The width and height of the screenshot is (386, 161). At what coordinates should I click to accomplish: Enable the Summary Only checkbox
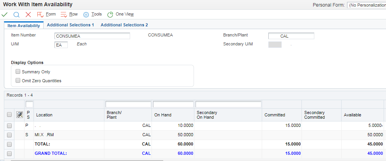point(18,72)
